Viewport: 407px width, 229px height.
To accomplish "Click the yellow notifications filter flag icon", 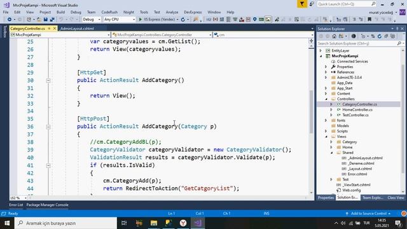I will [x=302, y=4].
